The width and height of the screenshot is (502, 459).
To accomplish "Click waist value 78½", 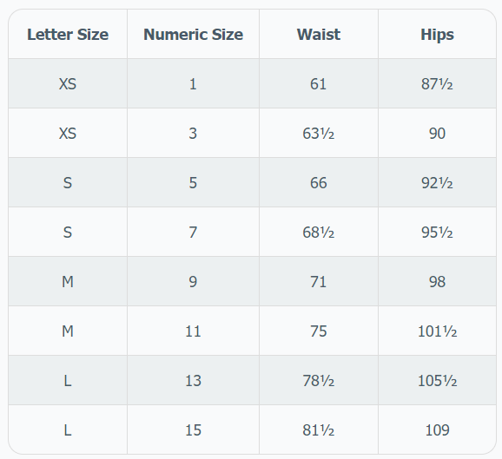I will (x=319, y=380).
